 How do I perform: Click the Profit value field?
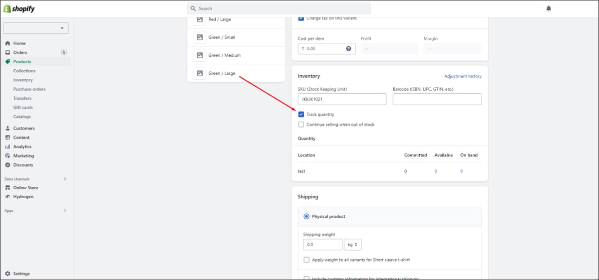tap(389, 49)
